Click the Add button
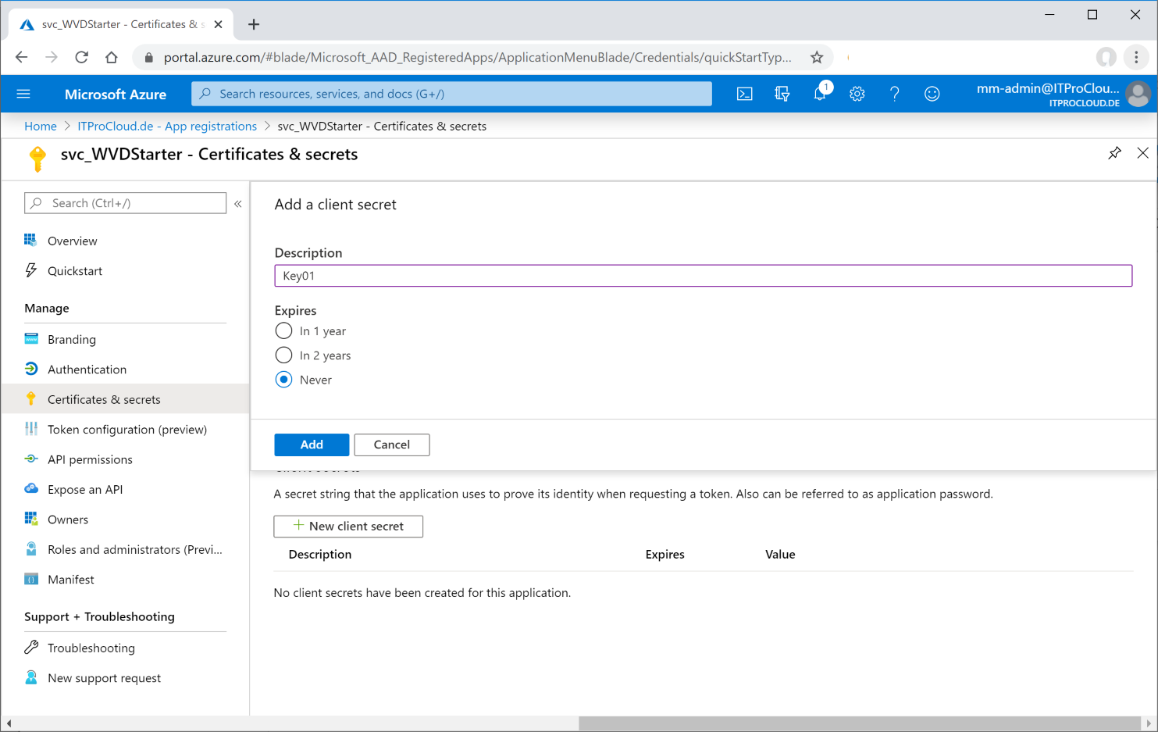The height and width of the screenshot is (732, 1158). pos(312,445)
